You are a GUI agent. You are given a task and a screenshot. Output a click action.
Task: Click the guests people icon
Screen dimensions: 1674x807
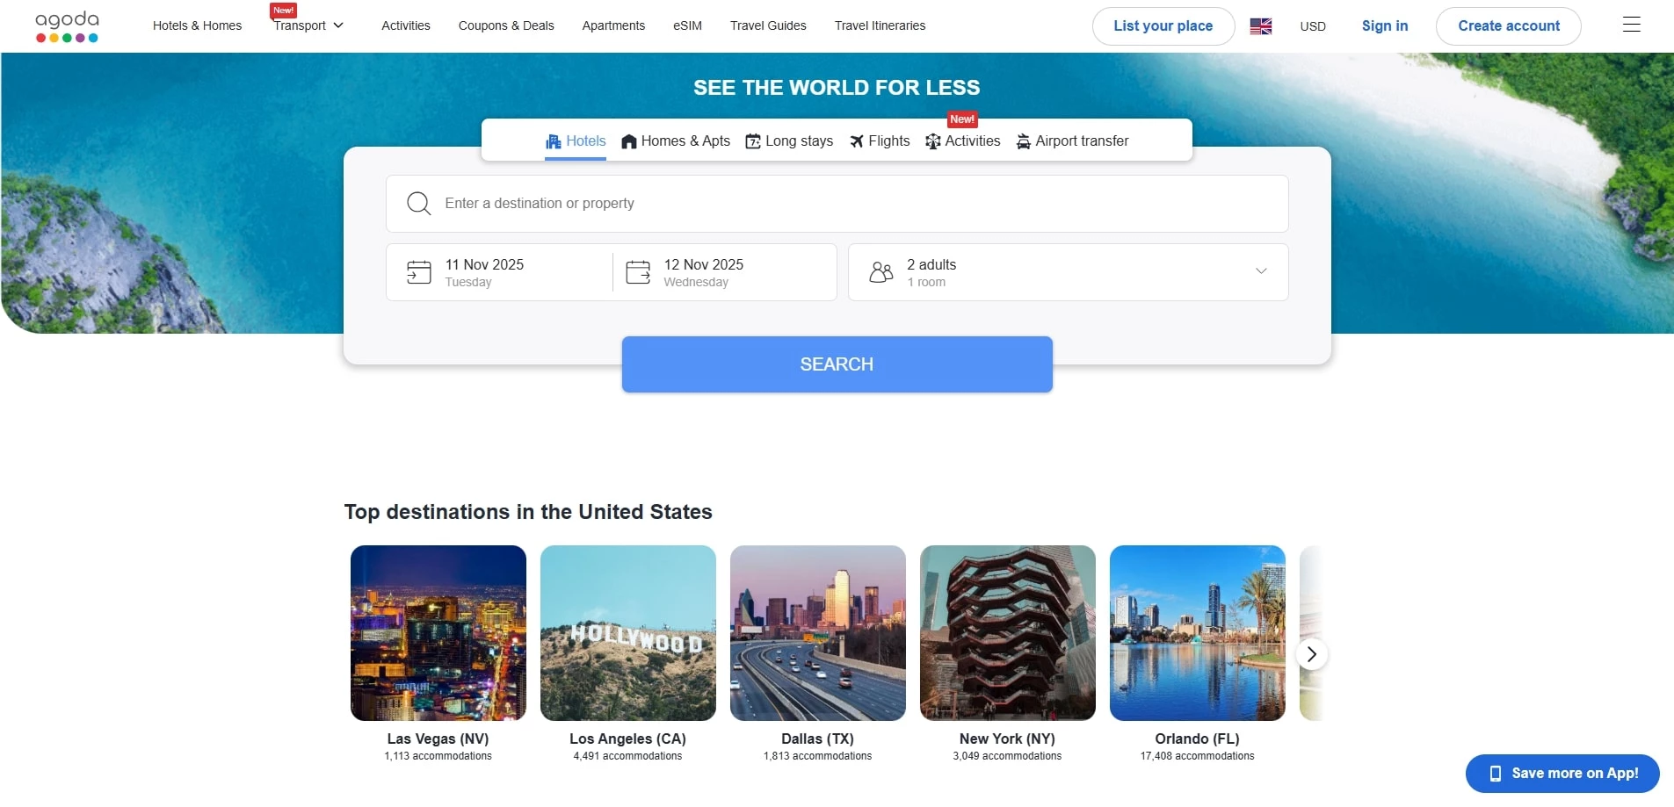880,272
